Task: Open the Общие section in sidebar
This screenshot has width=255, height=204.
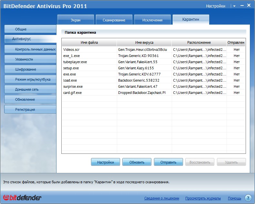Action: [x=30, y=29]
